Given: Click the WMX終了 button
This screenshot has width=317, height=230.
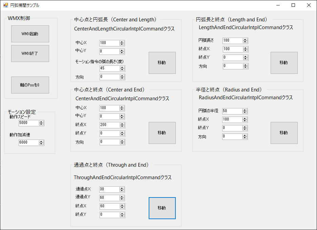Looking at the screenshot, I should tap(30, 54).
